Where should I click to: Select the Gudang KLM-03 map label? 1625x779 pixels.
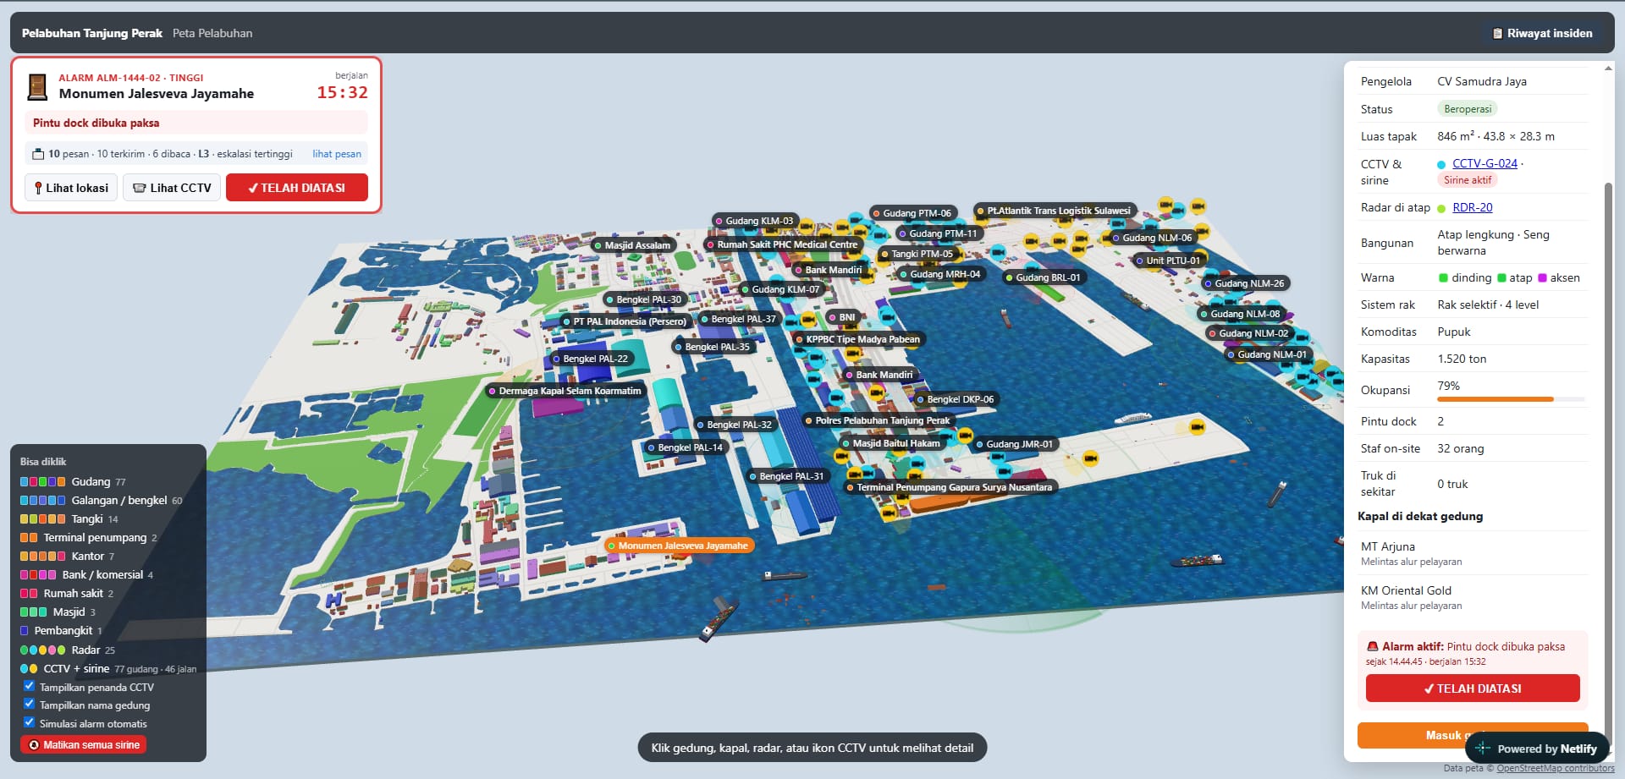pos(755,221)
